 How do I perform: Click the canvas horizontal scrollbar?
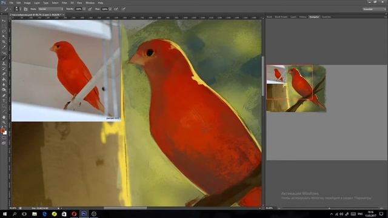(x=125, y=208)
